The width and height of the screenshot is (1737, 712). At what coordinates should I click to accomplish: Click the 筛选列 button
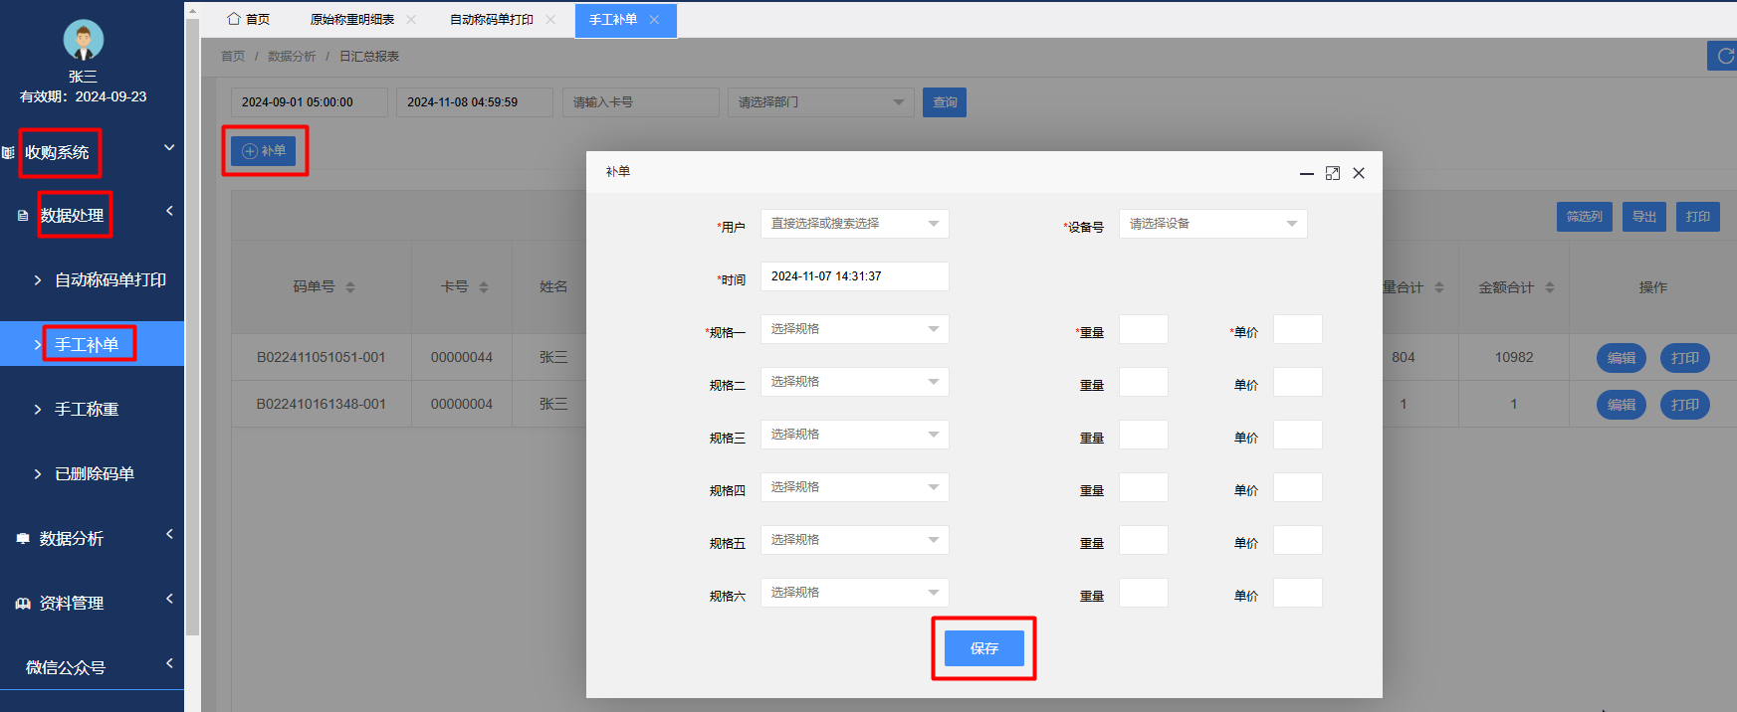click(x=1584, y=217)
